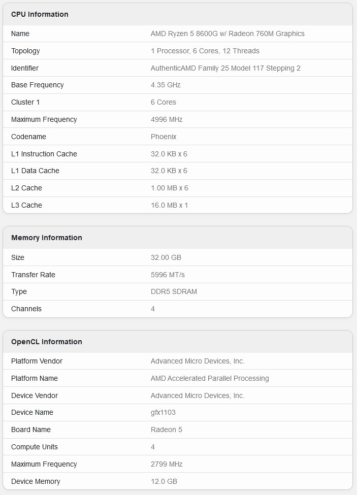Viewport: 357px width, 495px height.
Task: Click the Identifier label
Action: pos(24,68)
